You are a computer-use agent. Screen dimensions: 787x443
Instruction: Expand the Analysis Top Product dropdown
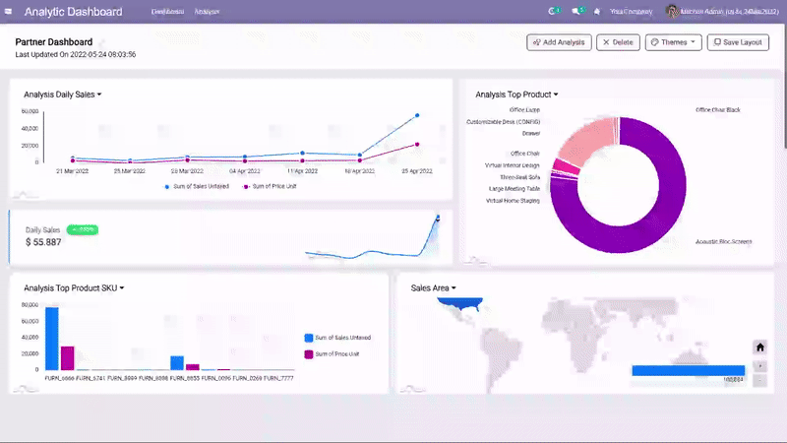point(516,95)
